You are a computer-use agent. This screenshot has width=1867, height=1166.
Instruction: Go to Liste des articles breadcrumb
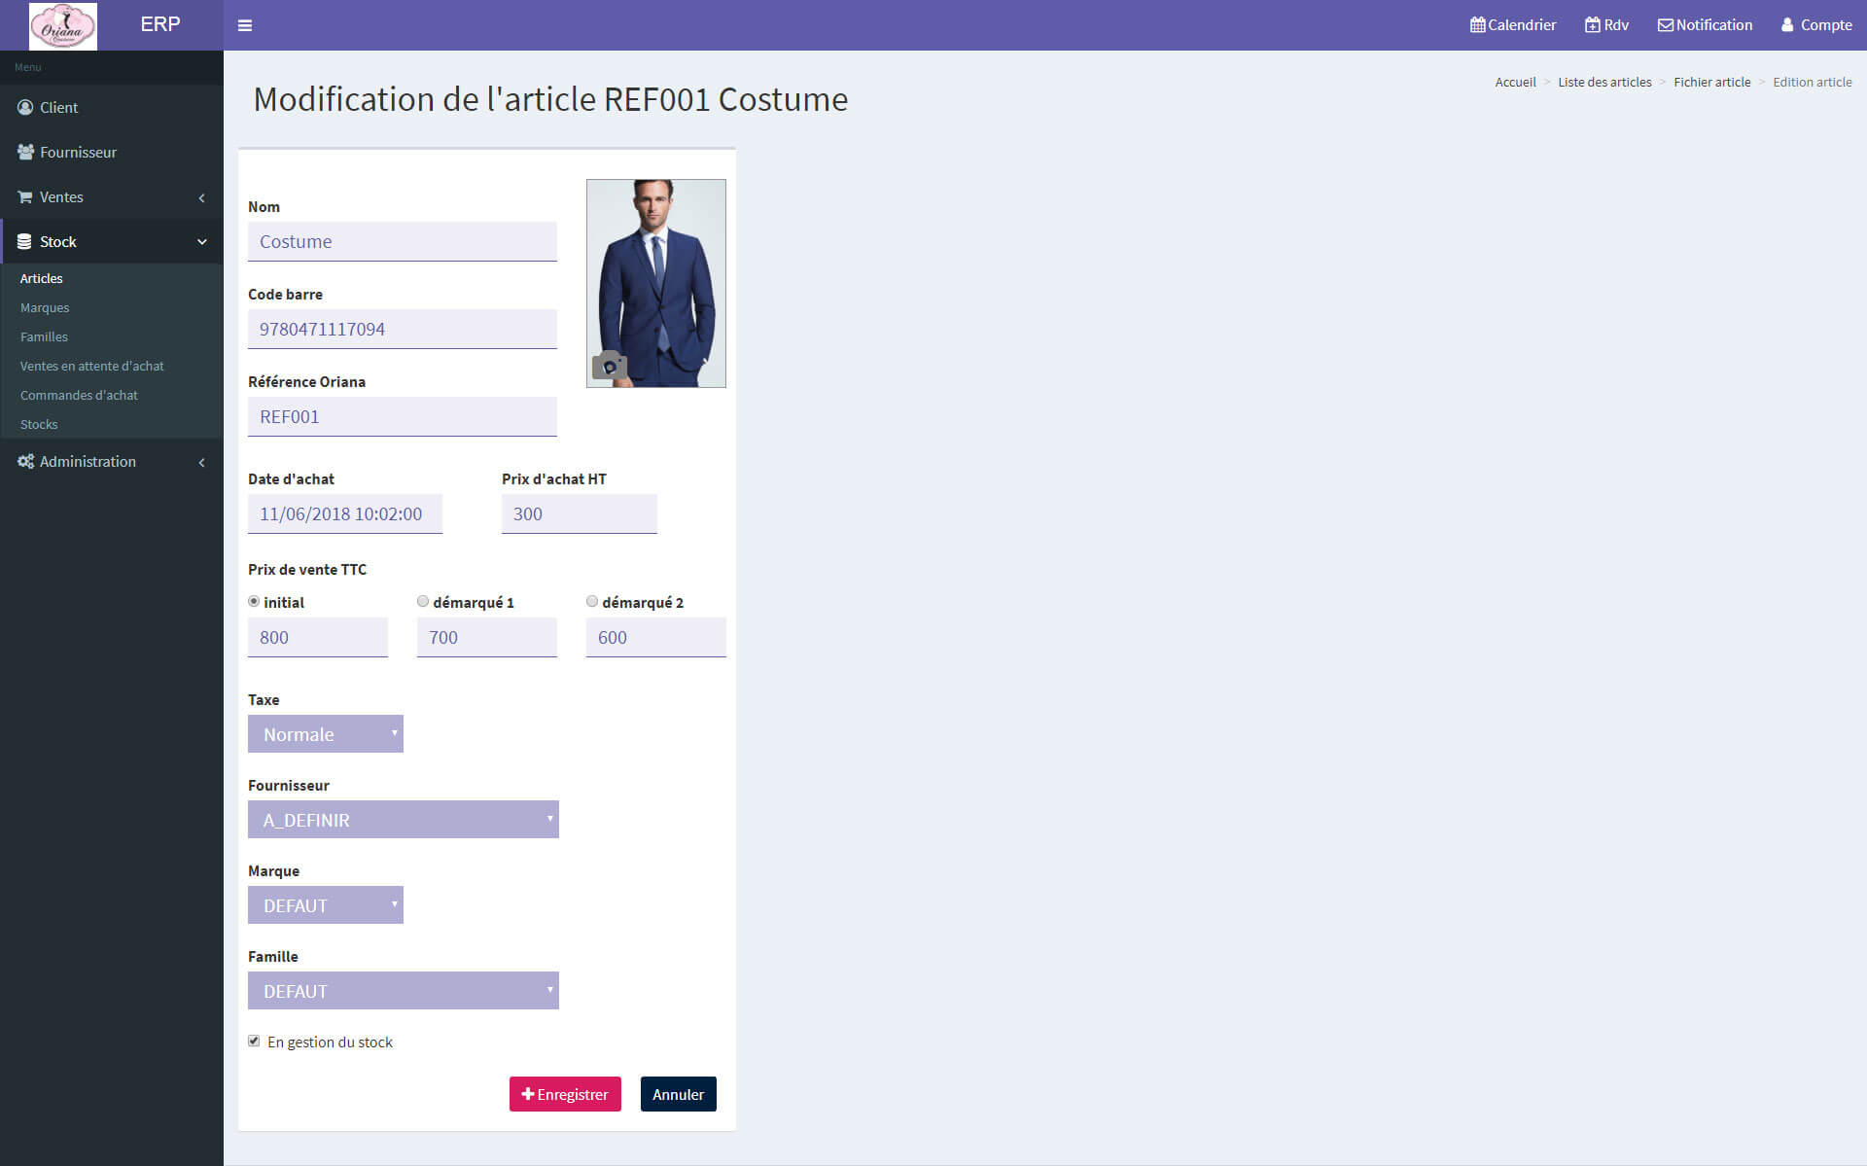pos(1604,83)
